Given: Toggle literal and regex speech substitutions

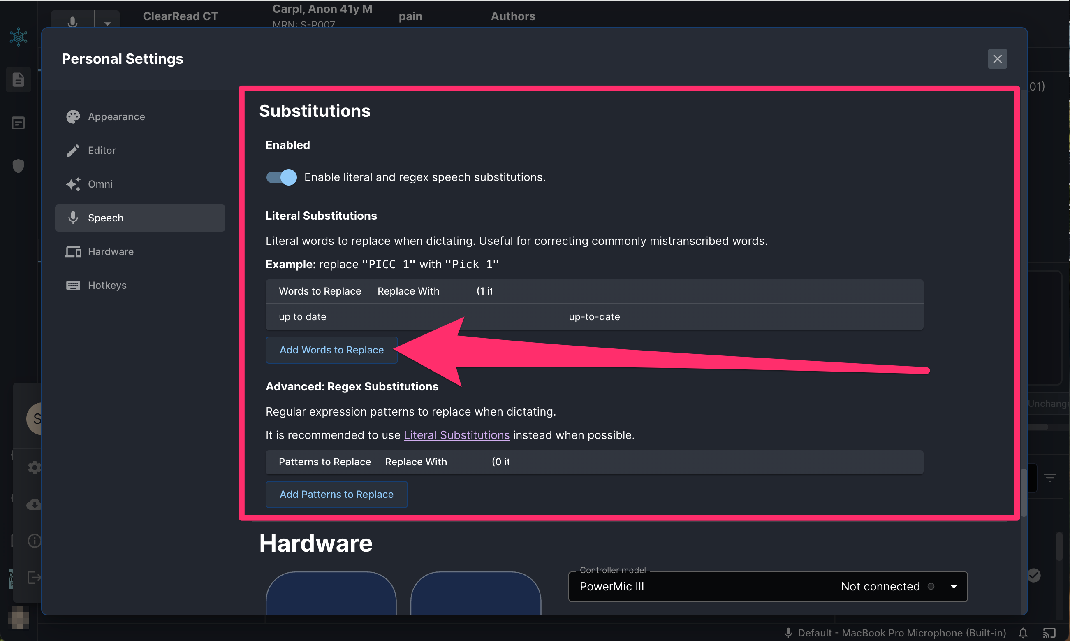Looking at the screenshot, I should 281,177.
